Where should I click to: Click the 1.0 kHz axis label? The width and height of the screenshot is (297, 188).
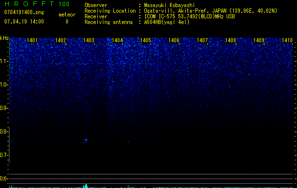[4, 85]
